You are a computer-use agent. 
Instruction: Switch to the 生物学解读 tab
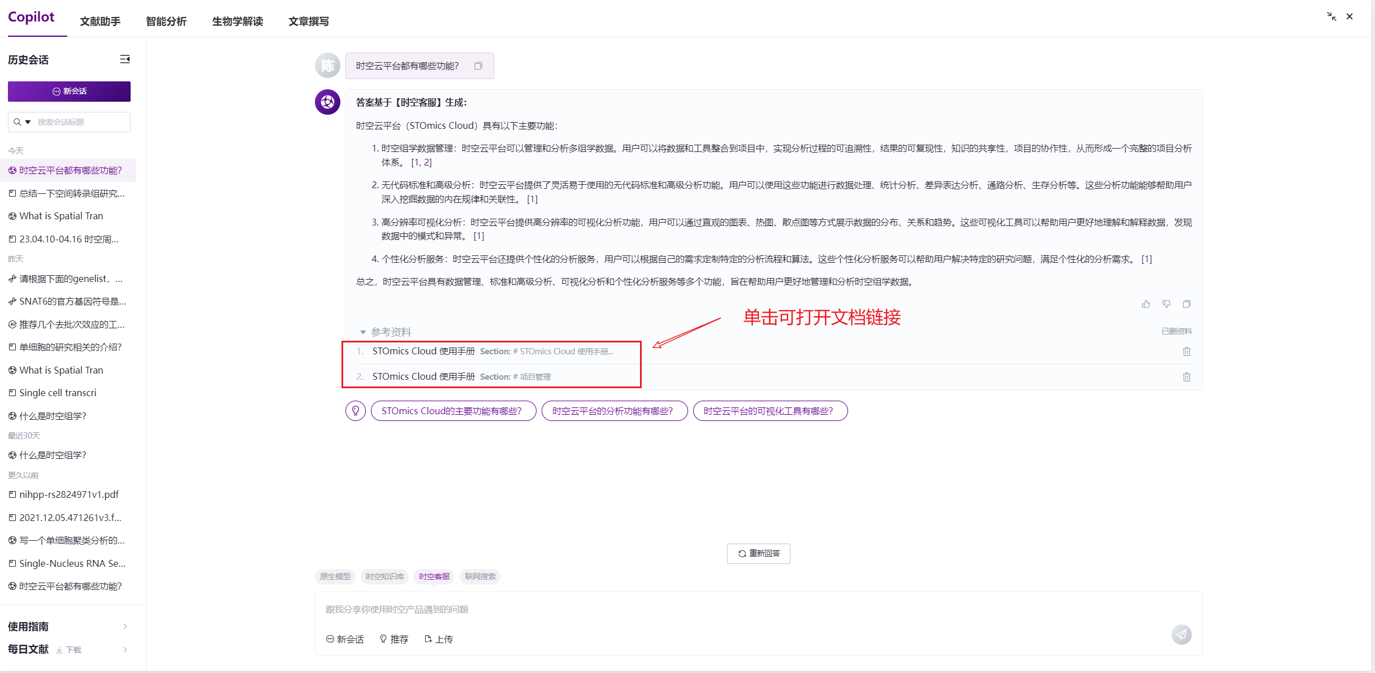[x=237, y=21]
